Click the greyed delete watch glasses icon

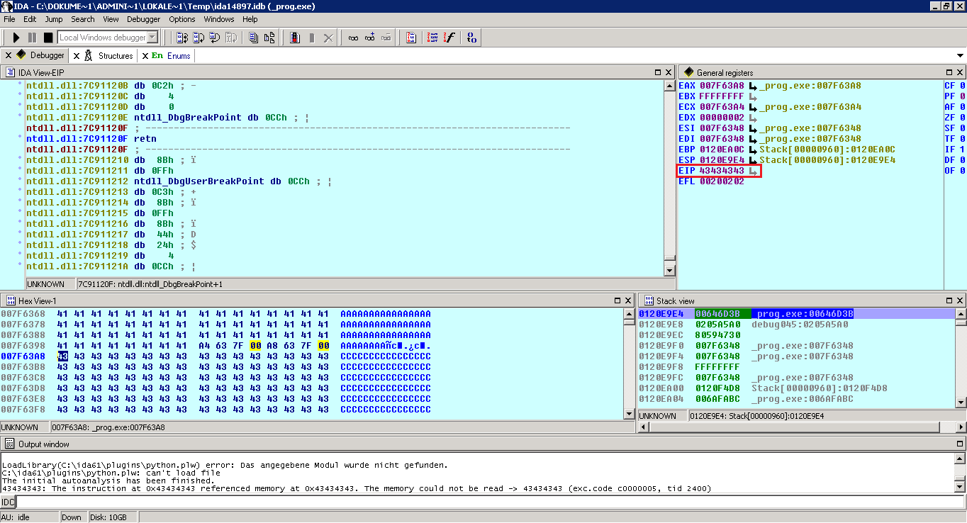[386, 38]
